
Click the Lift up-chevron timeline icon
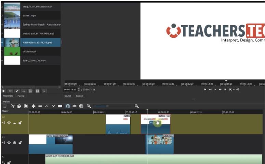[47, 106]
